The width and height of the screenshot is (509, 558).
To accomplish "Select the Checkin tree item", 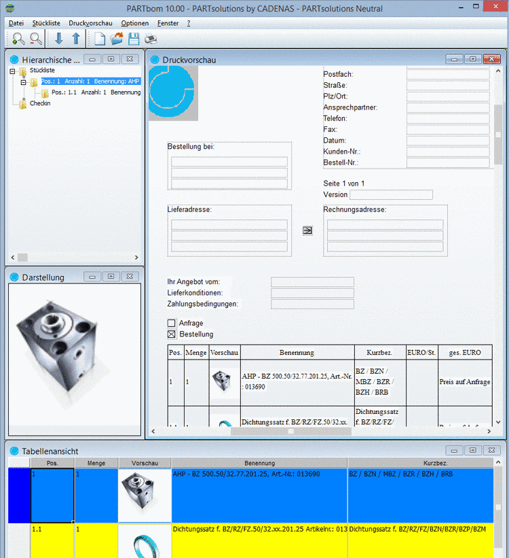I will pos(40,103).
